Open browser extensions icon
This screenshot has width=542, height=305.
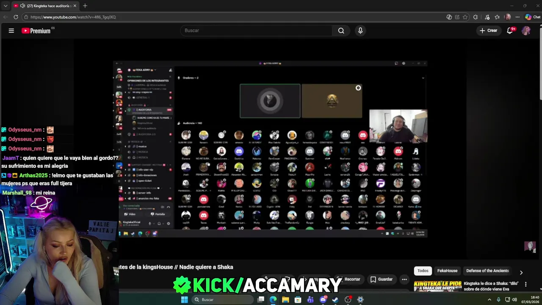[x=476, y=17]
